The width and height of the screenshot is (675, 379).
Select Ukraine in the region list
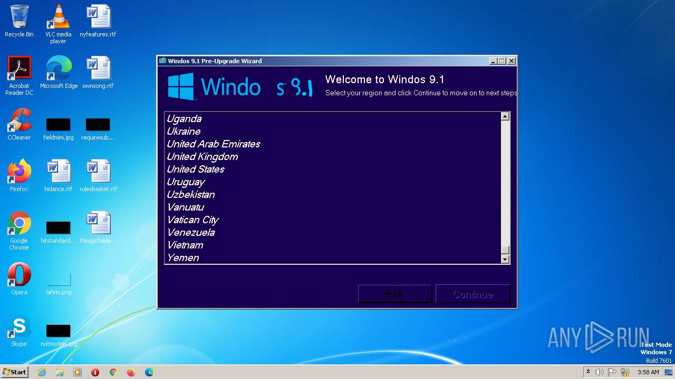click(332, 132)
